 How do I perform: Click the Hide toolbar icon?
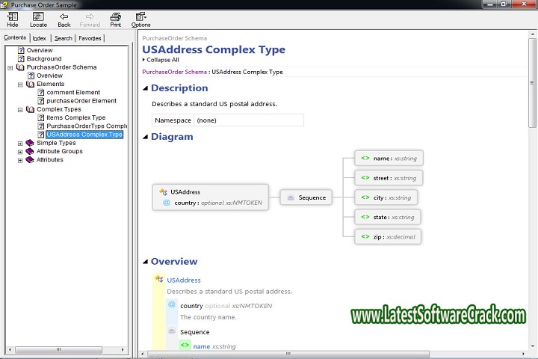pyautogui.click(x=12, y=16)
